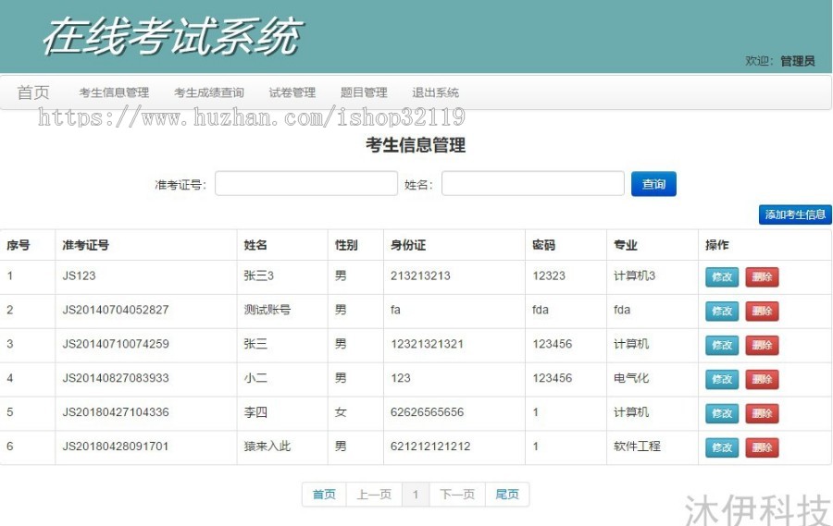This screenshot has height=526, width=833.
Task: Click the name 小二
Action: (x=255, y=378)
